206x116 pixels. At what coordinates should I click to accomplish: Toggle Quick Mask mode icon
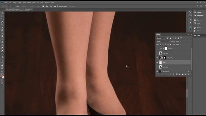[2, 80]
